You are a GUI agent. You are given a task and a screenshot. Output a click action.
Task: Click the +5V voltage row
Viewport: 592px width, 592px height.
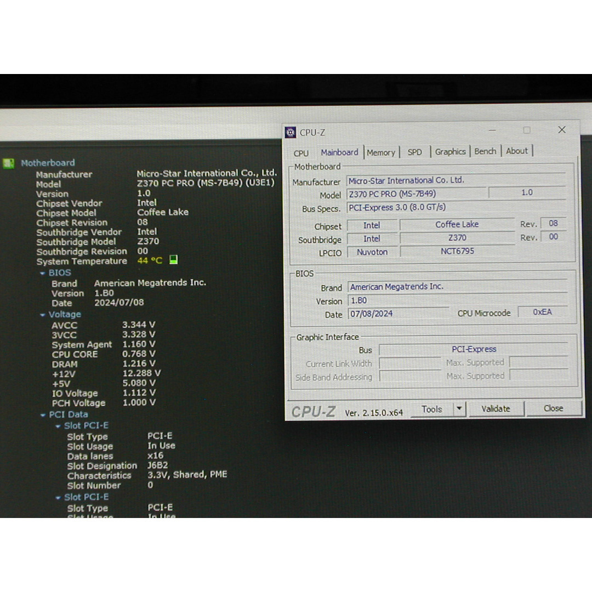click(104, 384)
